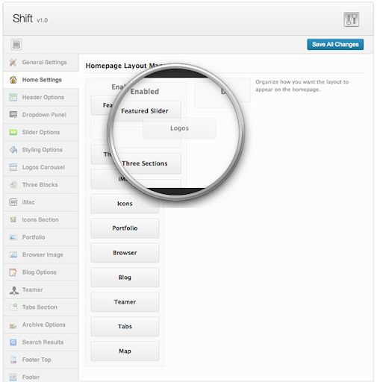The width and height of the screenshot is (377, 382).
Task: Click the Search Results magnifier icon
Action: [13, 342]
